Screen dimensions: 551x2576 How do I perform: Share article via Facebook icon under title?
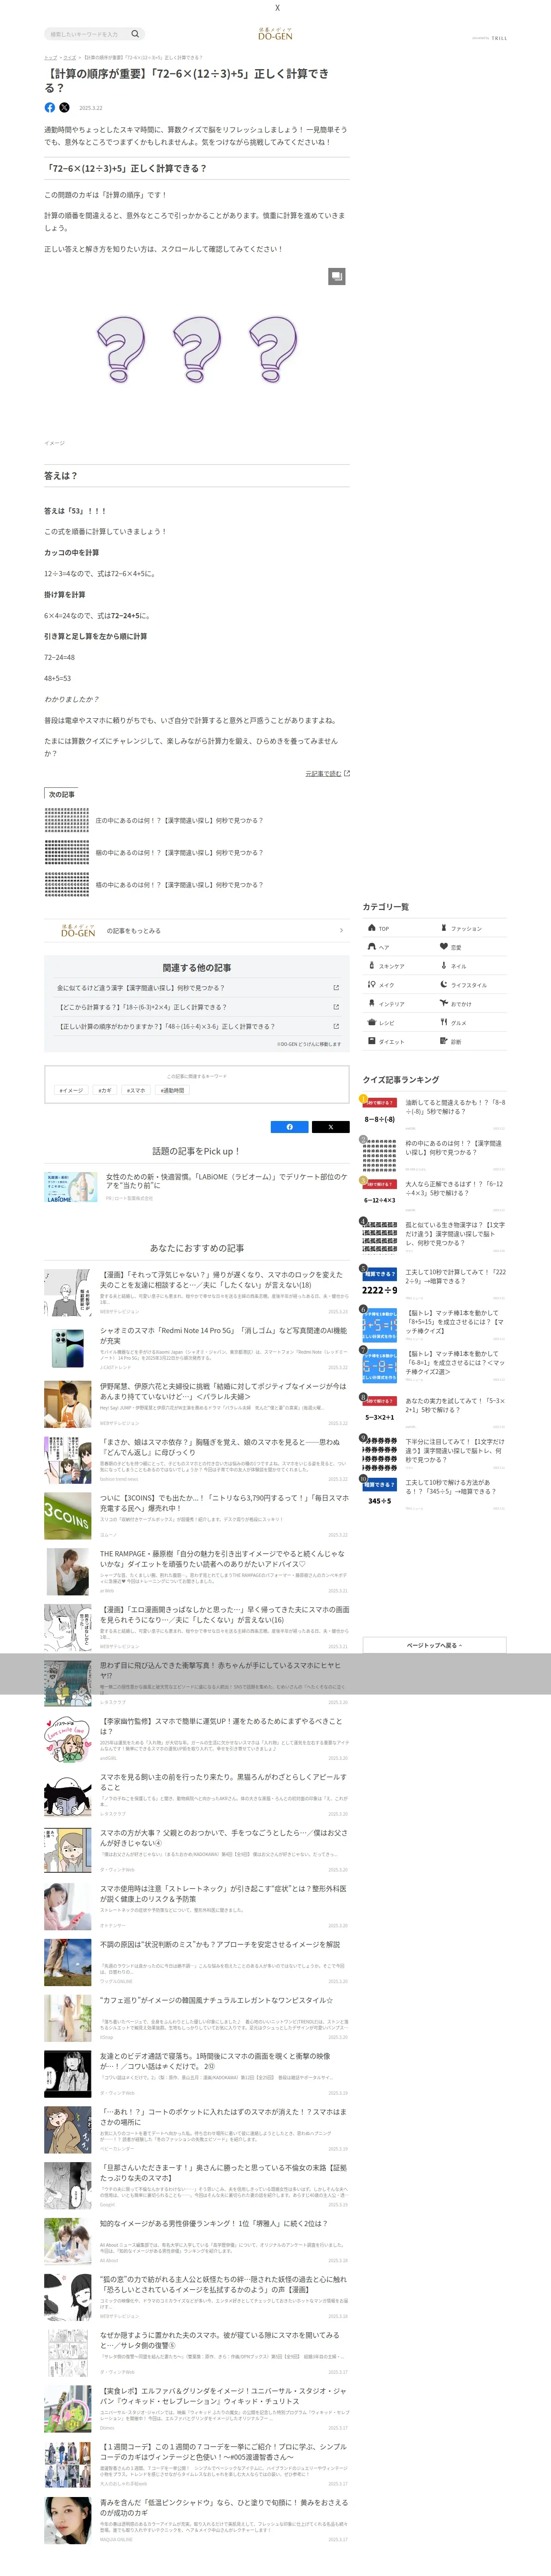coord(50,107)
